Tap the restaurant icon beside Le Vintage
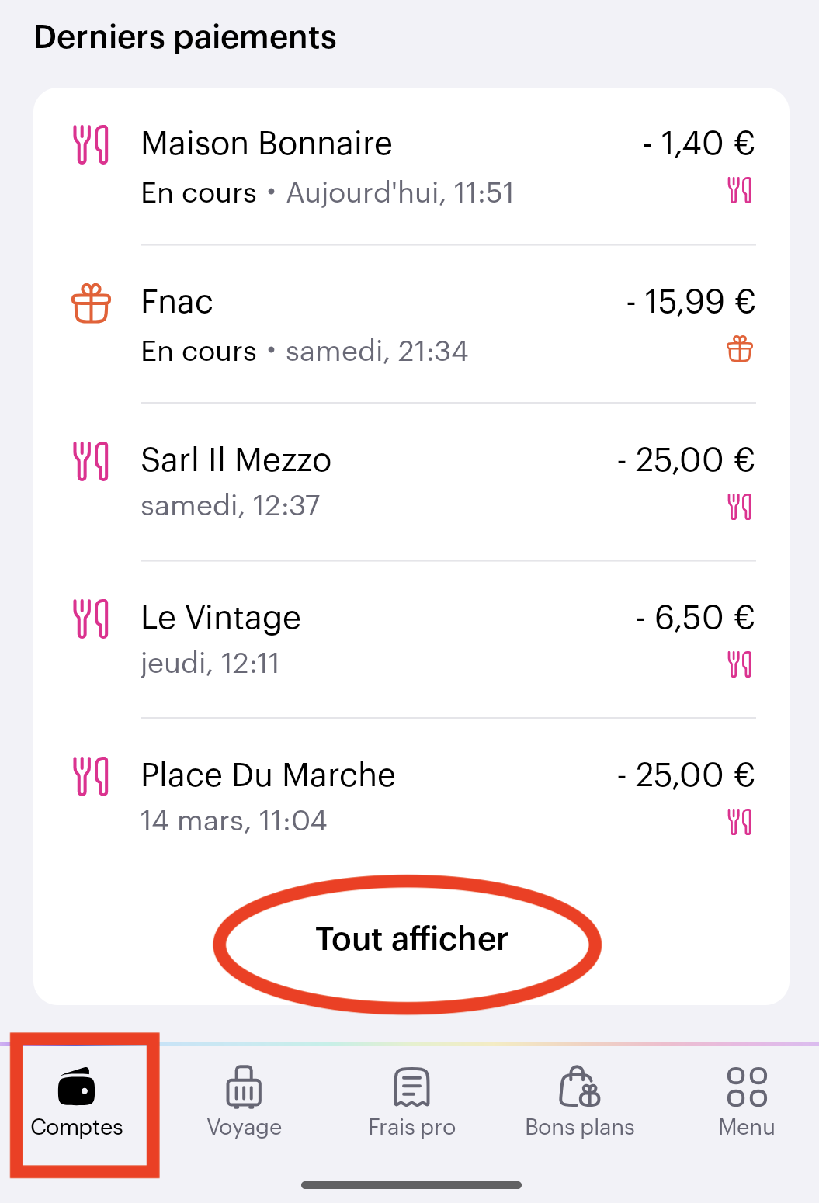The height and width of the screenshot is (1203, 819). (91, 619)
